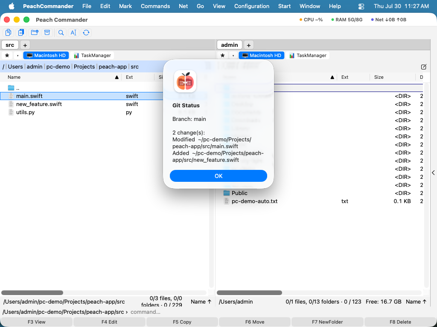437x327 pixels.
Task: Open the Net menu
Action: (184, 6)
